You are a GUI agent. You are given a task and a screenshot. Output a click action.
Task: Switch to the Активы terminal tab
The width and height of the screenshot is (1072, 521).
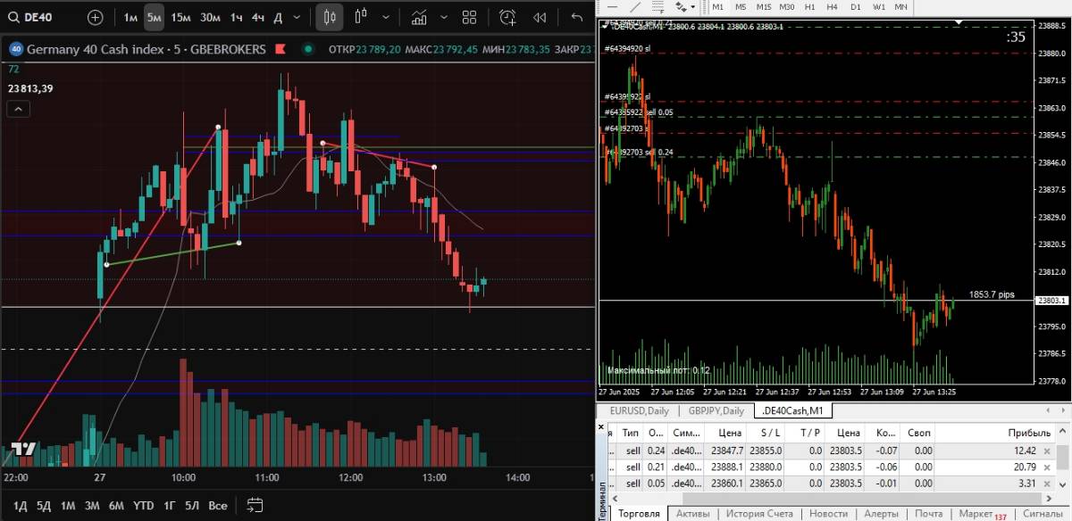coord(693,514)
